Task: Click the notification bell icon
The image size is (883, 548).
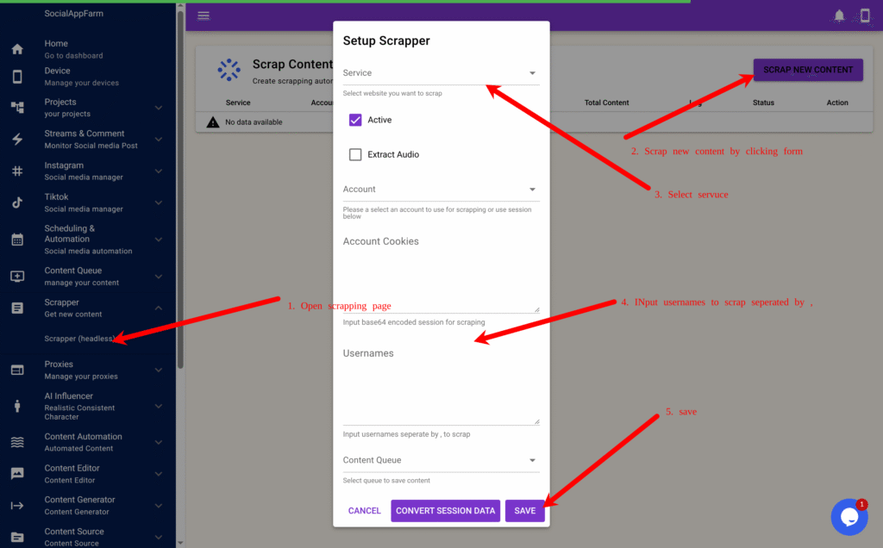Action: pyautogui.click(x=839, y=16)
